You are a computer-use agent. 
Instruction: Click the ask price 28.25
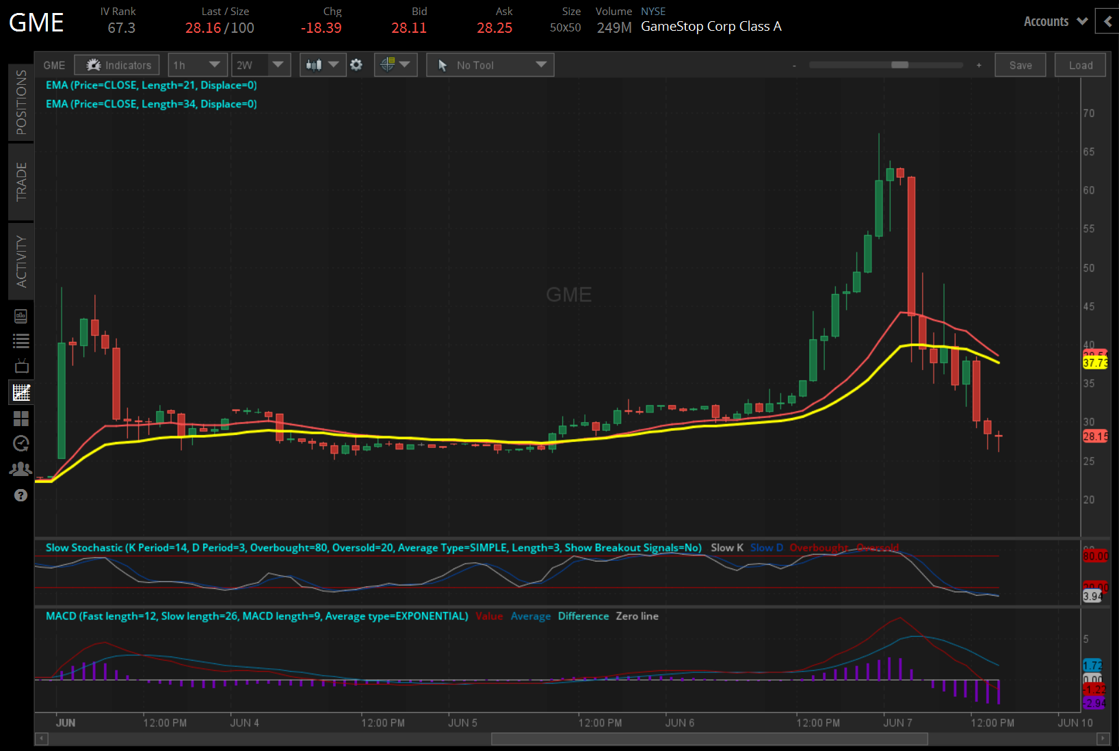click(x=495, y=28)
